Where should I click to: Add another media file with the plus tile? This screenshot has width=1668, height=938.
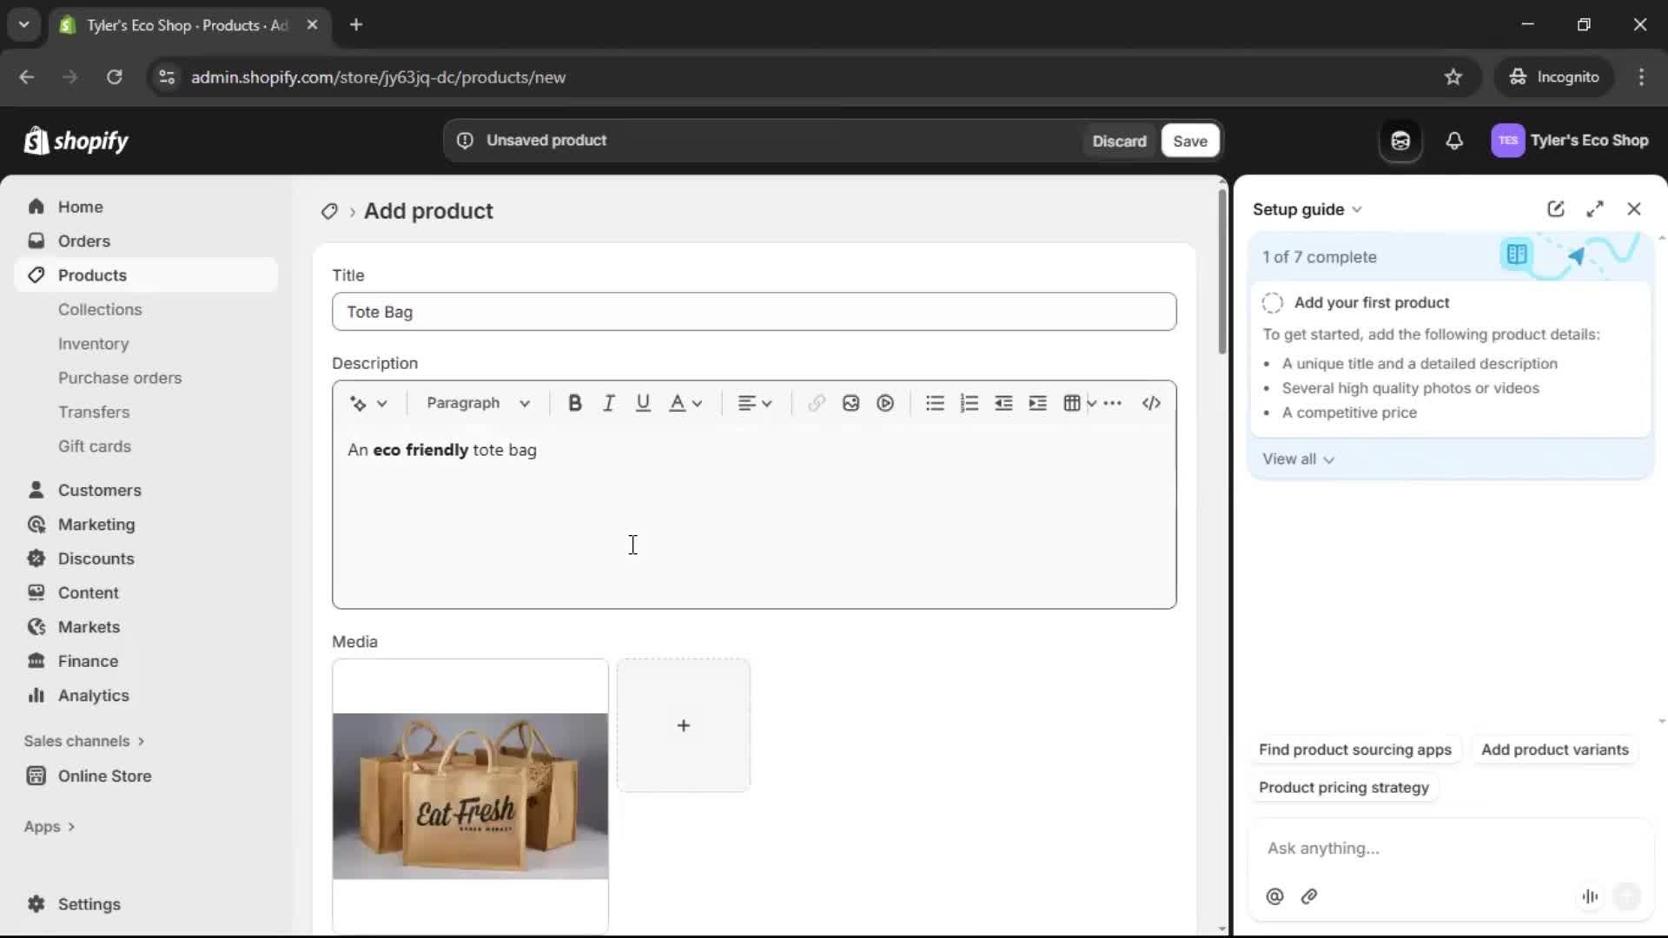[684, 725]
